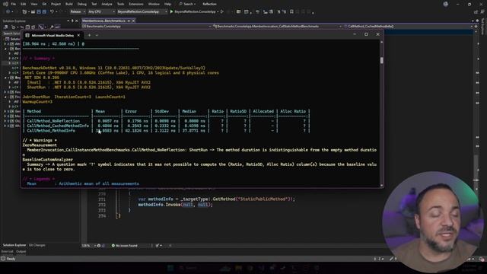The height and width of the screenshot is (274, 487).
Task: Open the Benchmarks.ConsoleApp project navigation dropdown
Action: pos(147,27)
